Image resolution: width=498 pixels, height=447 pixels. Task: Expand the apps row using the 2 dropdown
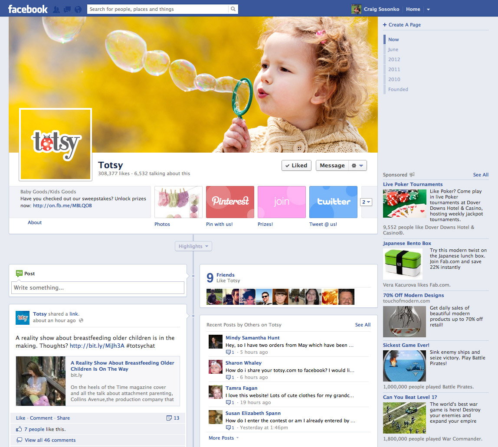point(366,202)
